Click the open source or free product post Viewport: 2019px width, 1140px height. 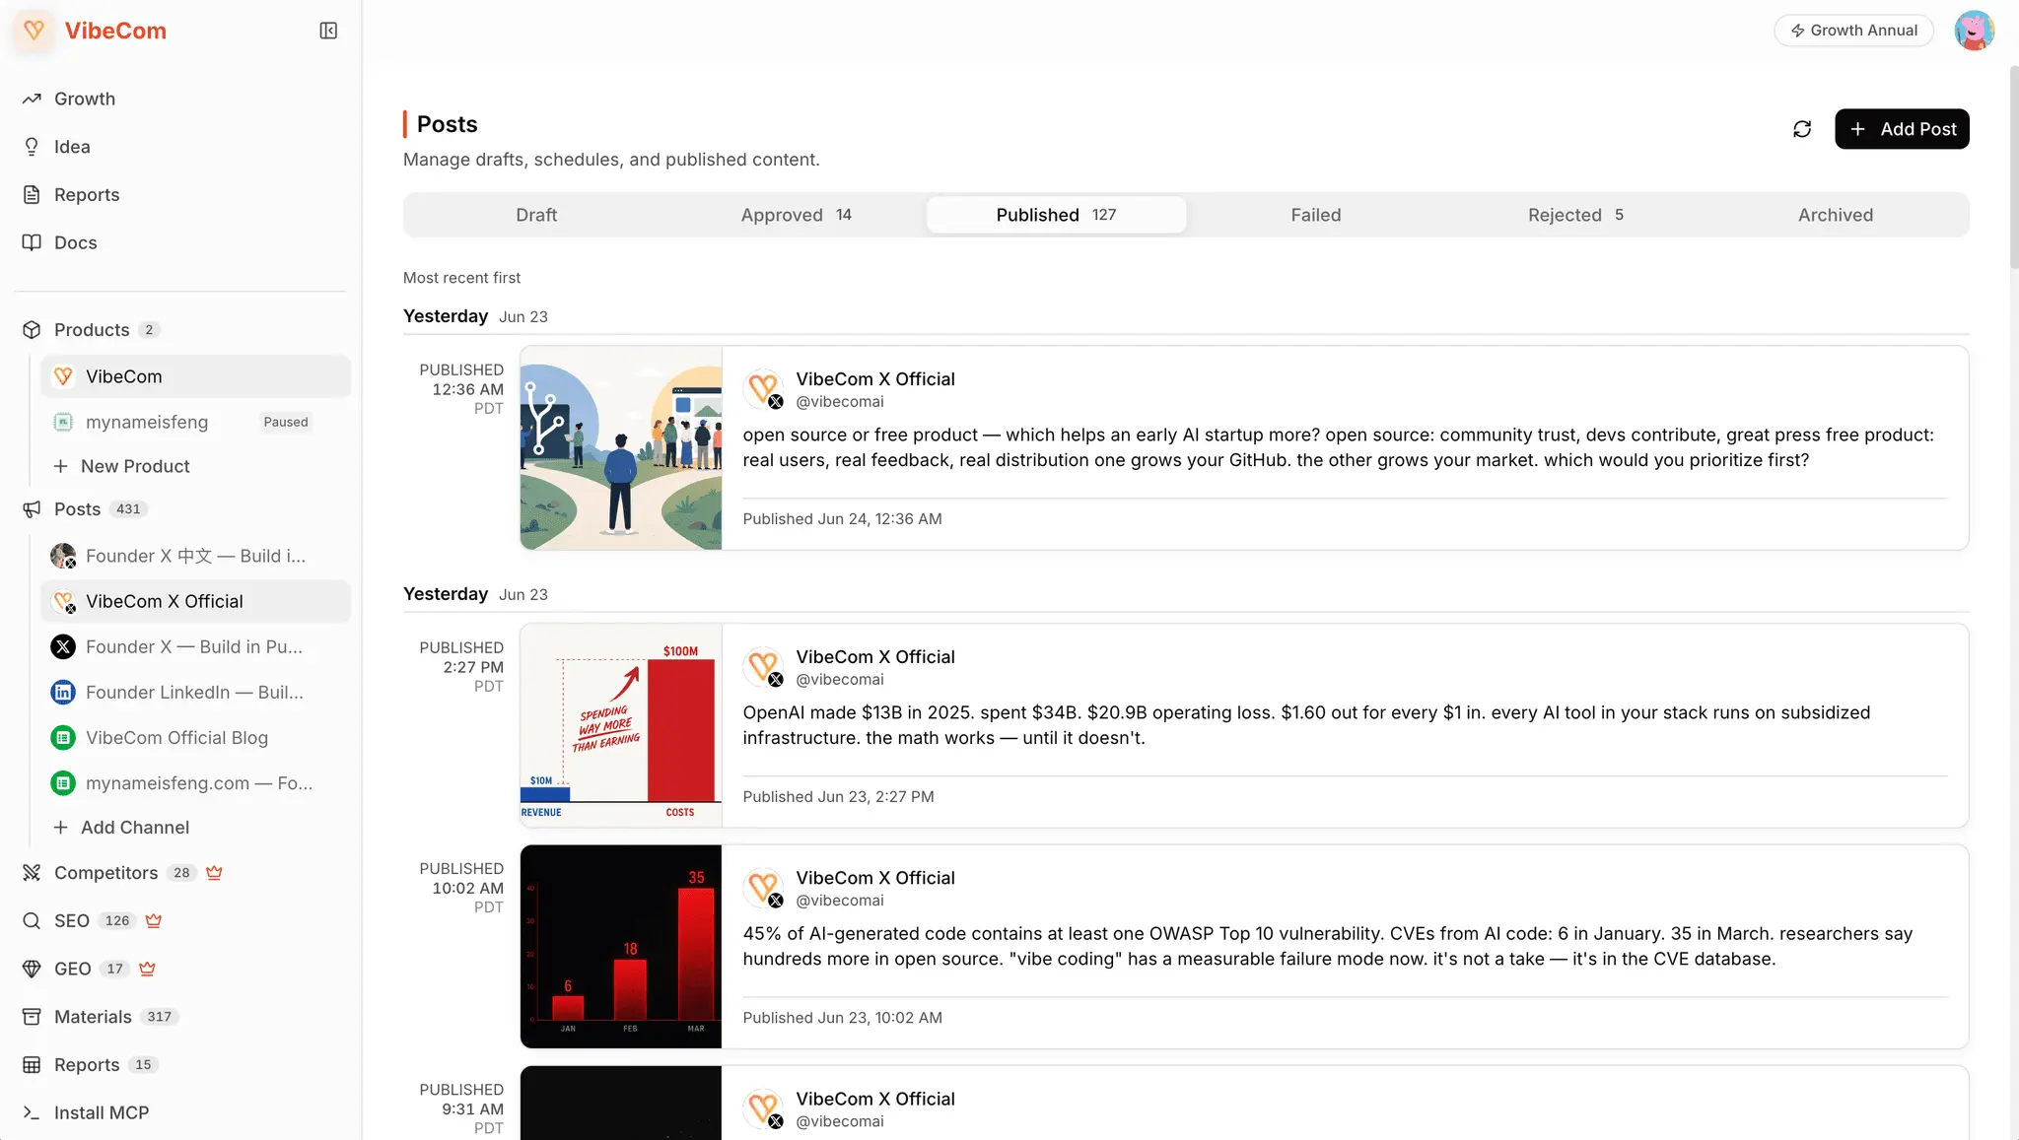1338,448
